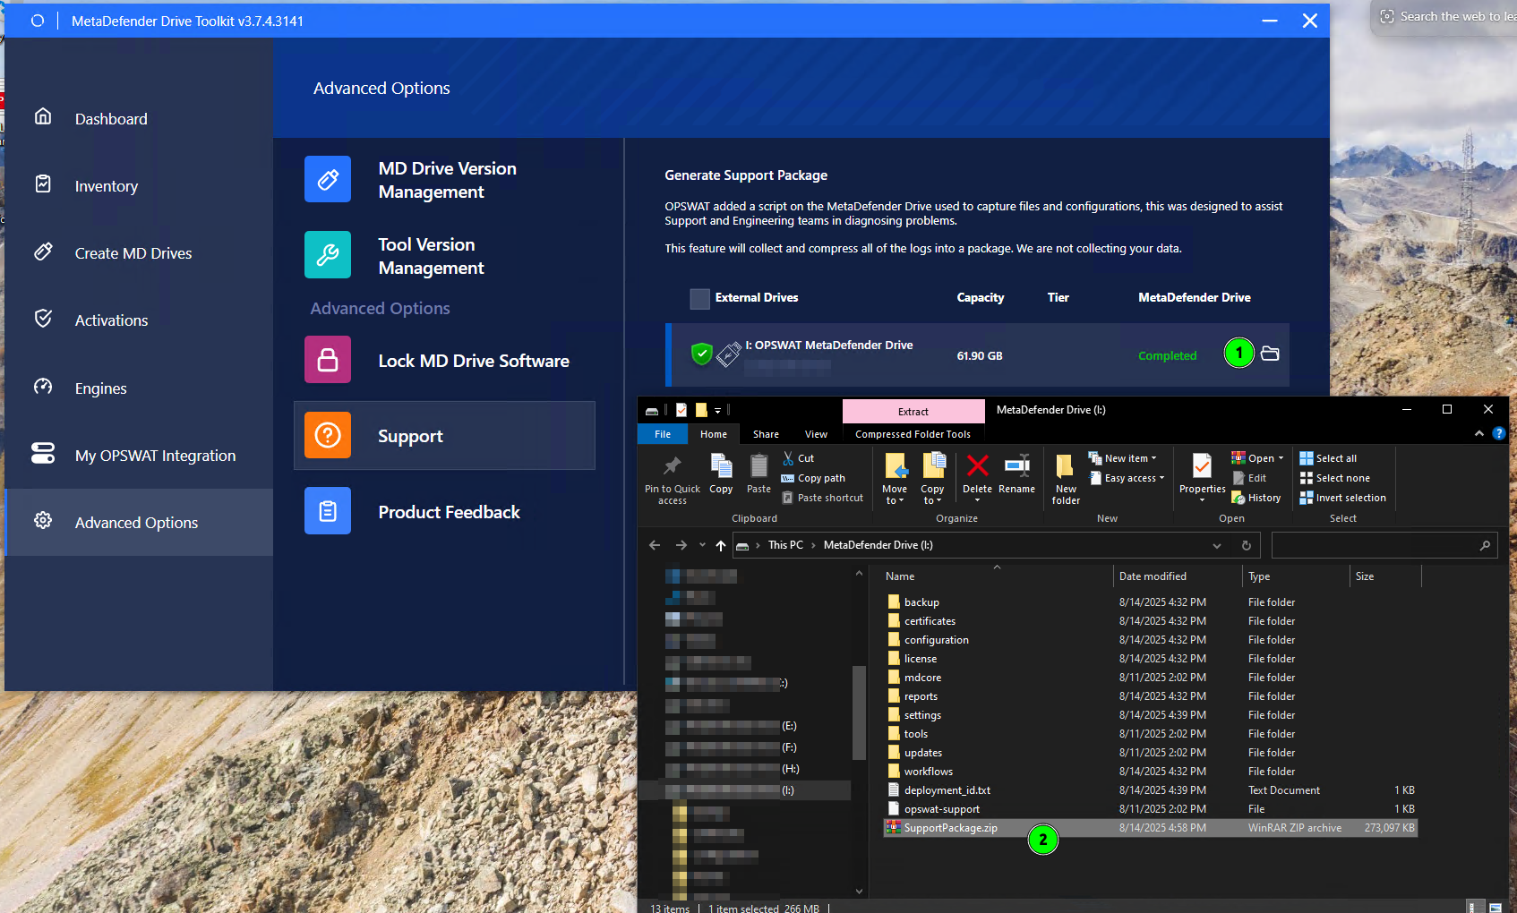
Task: Click Paste in Explorer ribbon
Action: 758,474
